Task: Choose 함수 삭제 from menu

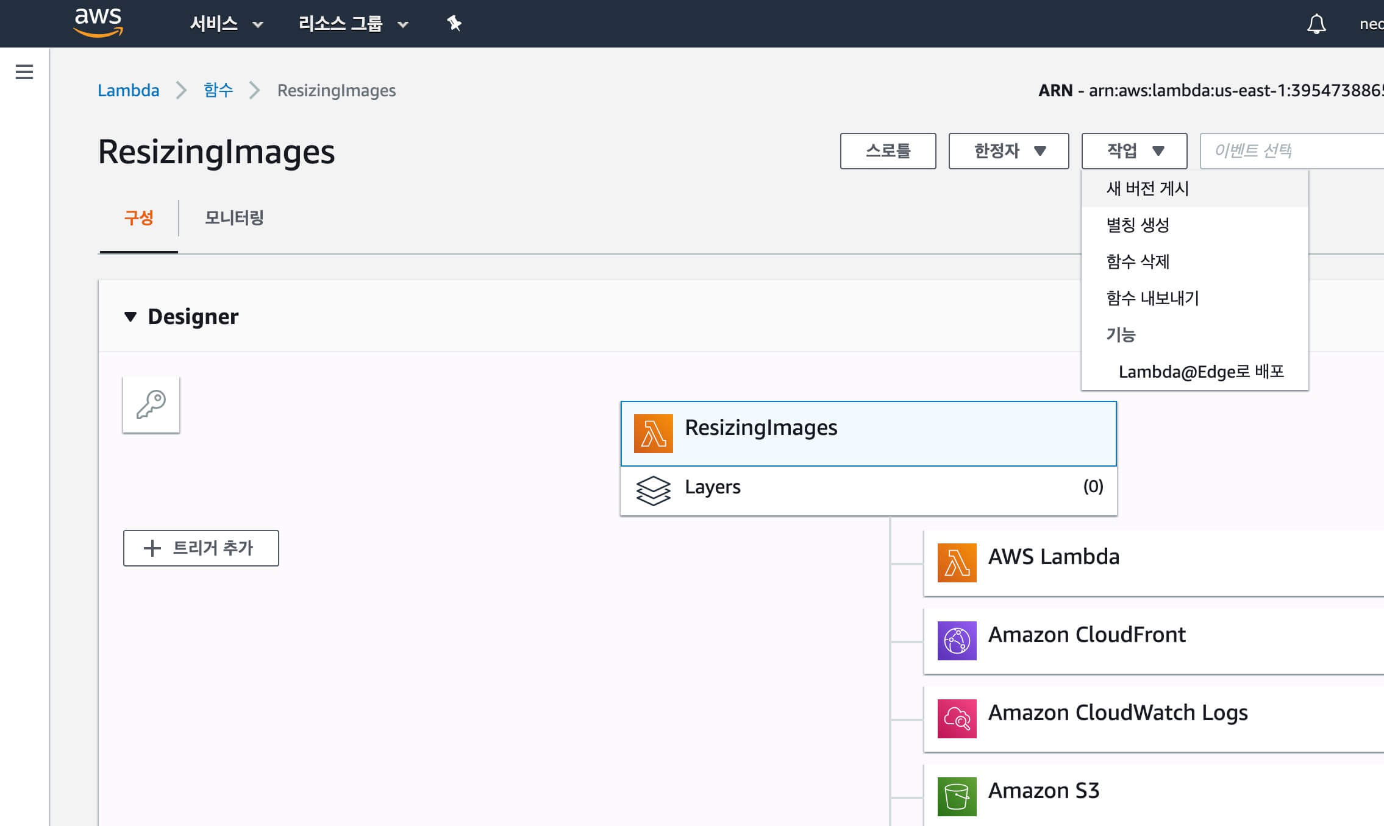Action: pos(1194,262)
